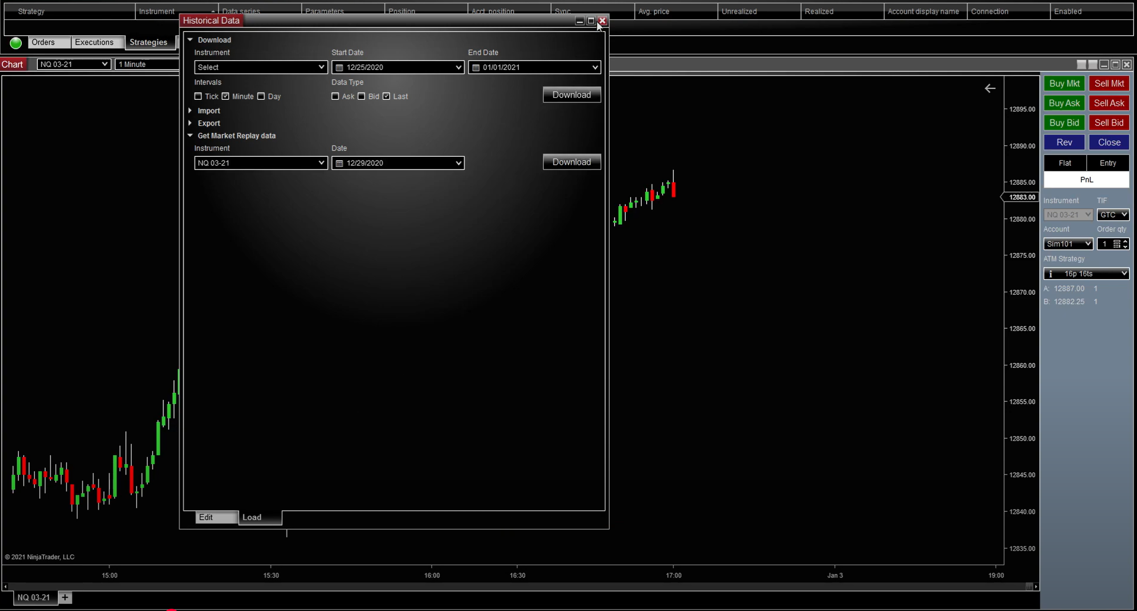This screenshot has height=611, width=1137.
Task: Switch to the Load tab
Action: pos(252,517)
